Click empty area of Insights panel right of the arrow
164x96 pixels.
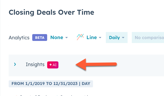(140, 65)
